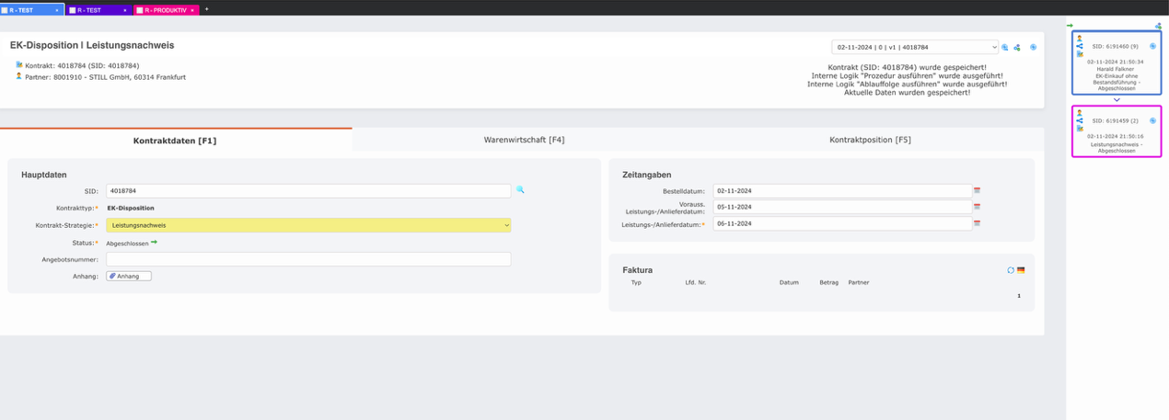
Task: Click the partner icon next to Partner: 8001910
Action: click(19, 76)
